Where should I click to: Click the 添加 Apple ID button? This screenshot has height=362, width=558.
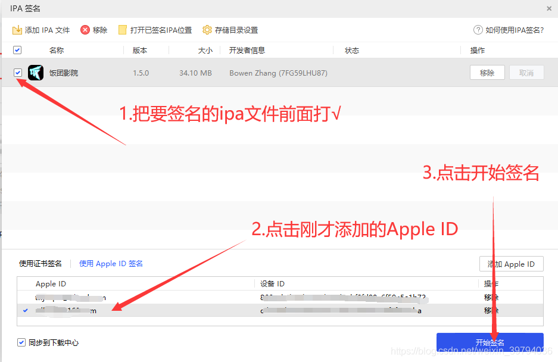click(x=511, y=264)
